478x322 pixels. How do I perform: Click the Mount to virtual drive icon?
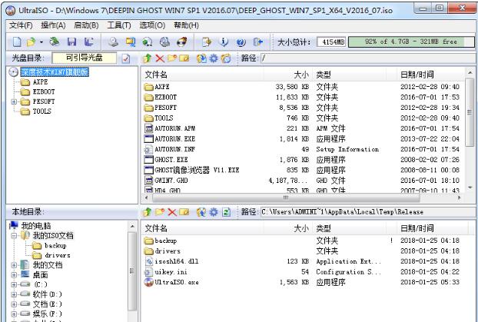(x=148, y=41)
